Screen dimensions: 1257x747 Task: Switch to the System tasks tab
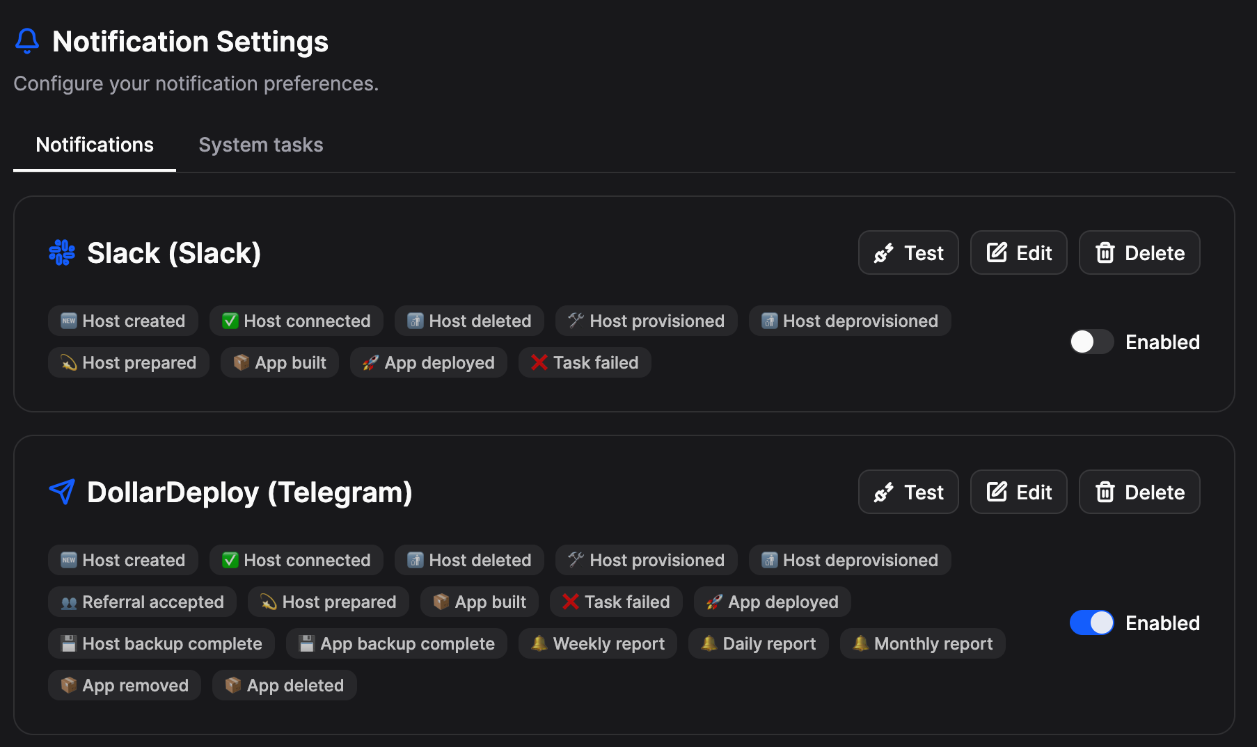tap(260, 145)
